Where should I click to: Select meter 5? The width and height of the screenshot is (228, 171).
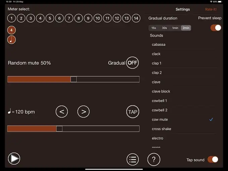coord(50,18)
